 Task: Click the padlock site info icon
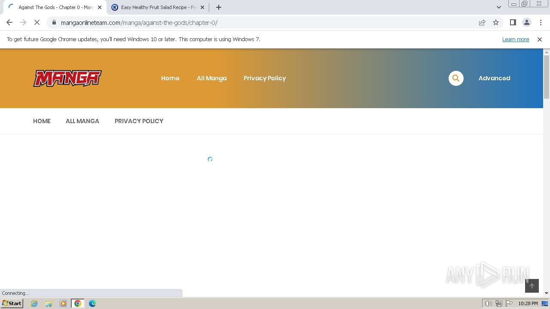coord(54,22)
